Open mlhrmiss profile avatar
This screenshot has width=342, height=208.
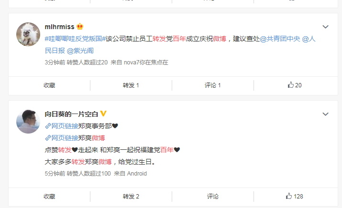point(28,34)
